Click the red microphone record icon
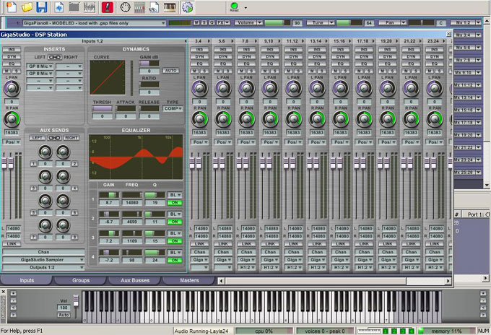491x335 pixels. (107, 7)
